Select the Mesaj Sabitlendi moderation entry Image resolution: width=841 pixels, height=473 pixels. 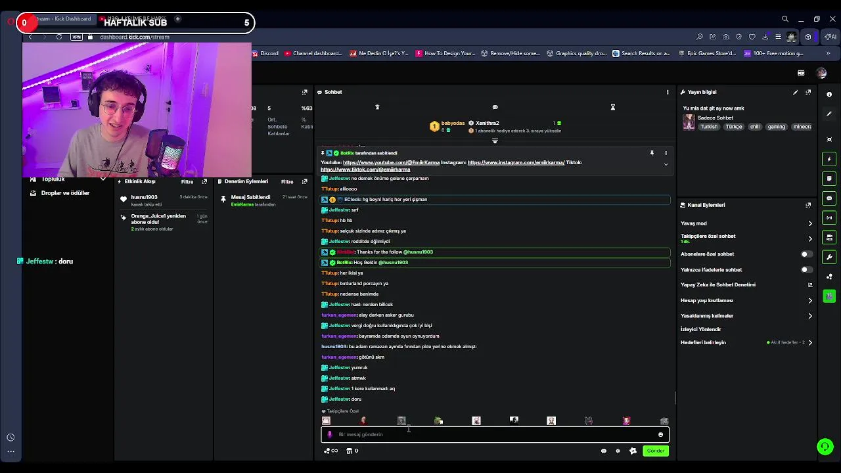263,200
